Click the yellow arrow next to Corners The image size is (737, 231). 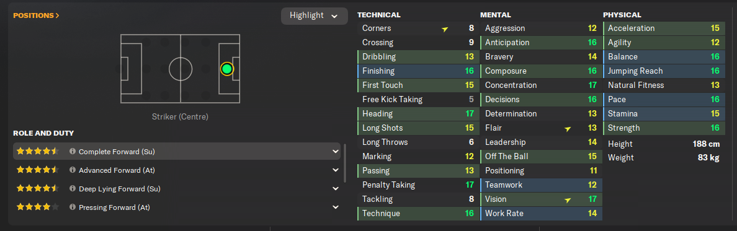click(x=445, y=29)
